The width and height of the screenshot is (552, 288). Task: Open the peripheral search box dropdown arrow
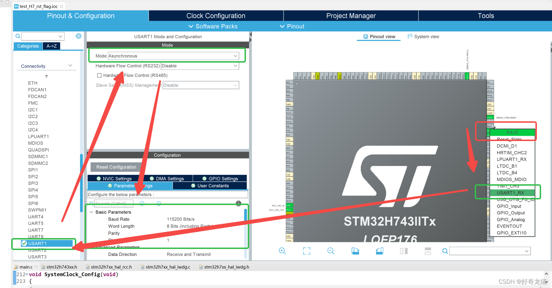click(x=60, y=36)
